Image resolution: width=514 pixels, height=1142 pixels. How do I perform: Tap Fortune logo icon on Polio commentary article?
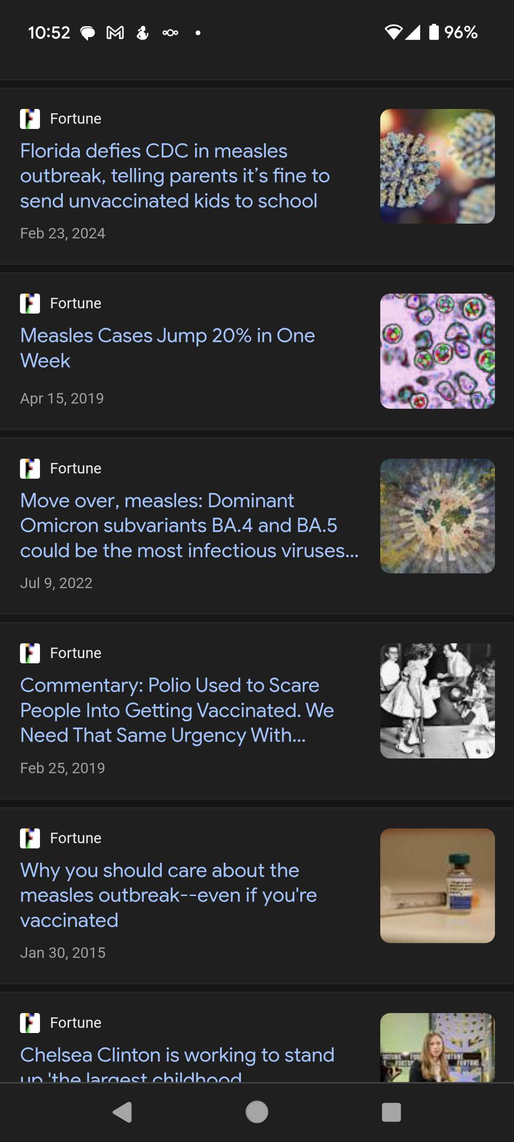point(30,653)
